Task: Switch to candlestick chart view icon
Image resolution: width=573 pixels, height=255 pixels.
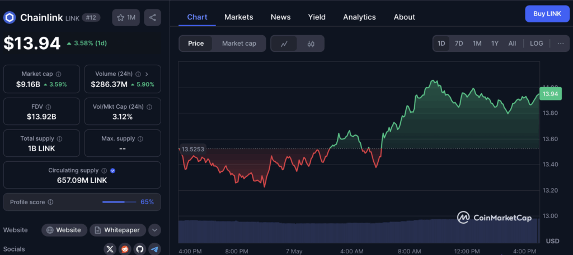Action: coord(311,44)
